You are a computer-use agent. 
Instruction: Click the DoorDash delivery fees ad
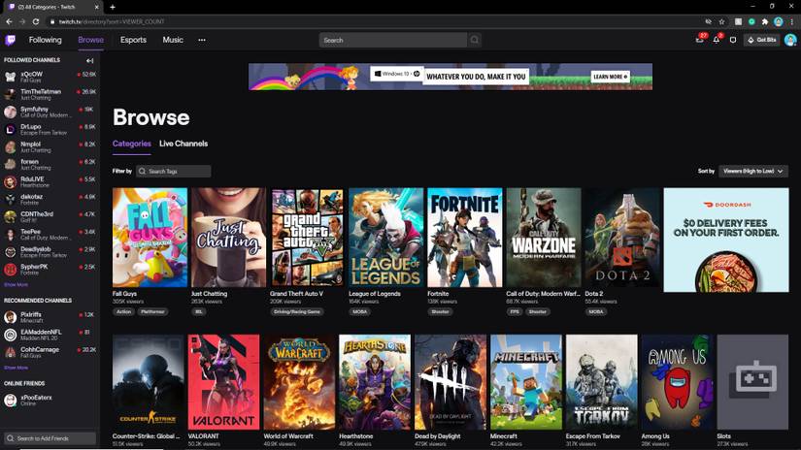point(726,240)
